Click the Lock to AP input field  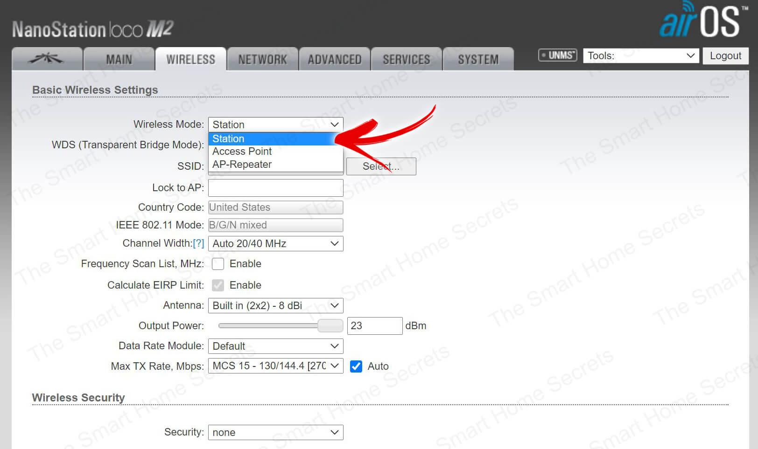275,188
